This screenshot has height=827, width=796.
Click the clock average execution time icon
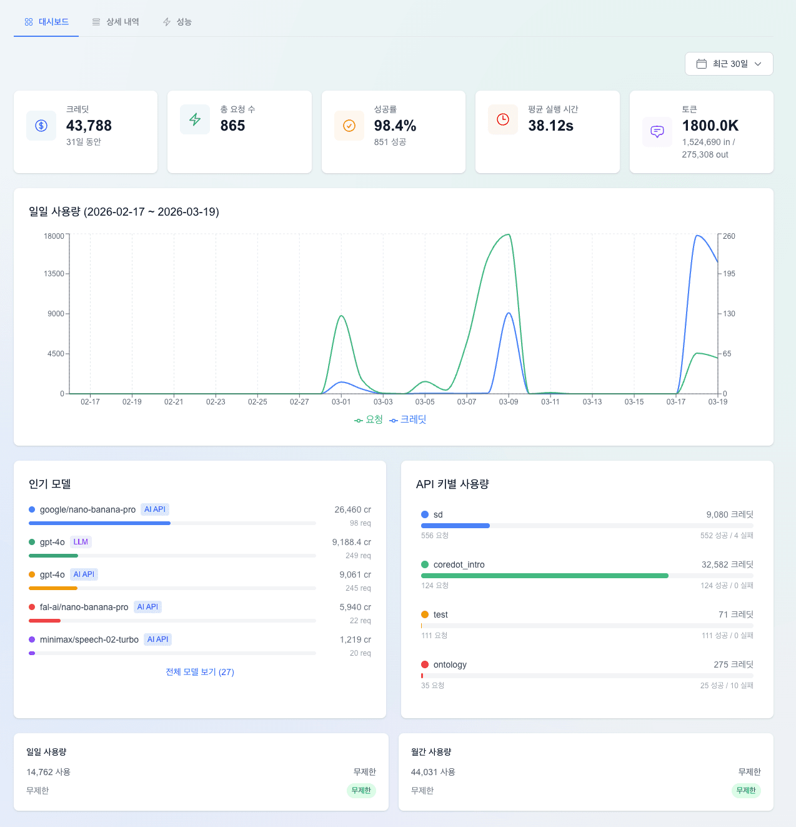[503, 119]
